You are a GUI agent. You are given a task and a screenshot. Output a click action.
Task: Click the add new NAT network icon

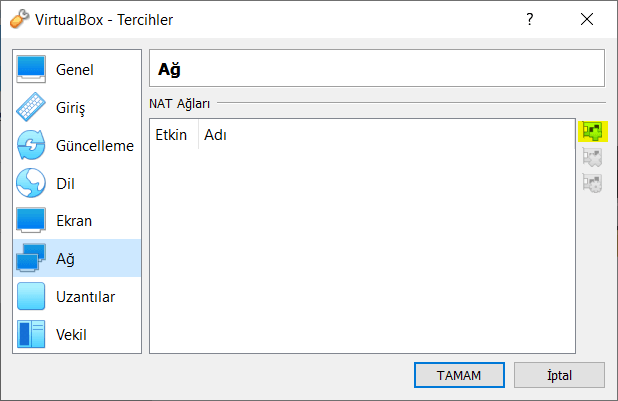(x=593, y=131)
